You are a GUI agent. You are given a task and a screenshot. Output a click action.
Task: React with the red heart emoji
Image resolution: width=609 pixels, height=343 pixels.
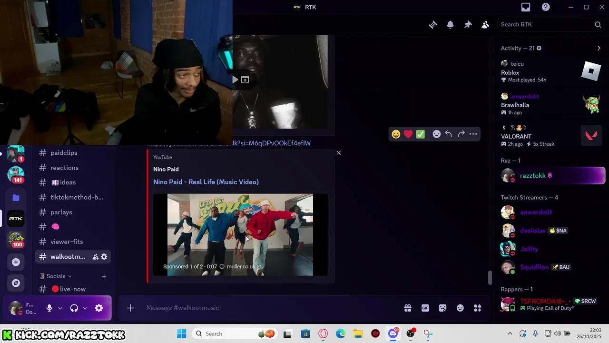tap(408, 134)
